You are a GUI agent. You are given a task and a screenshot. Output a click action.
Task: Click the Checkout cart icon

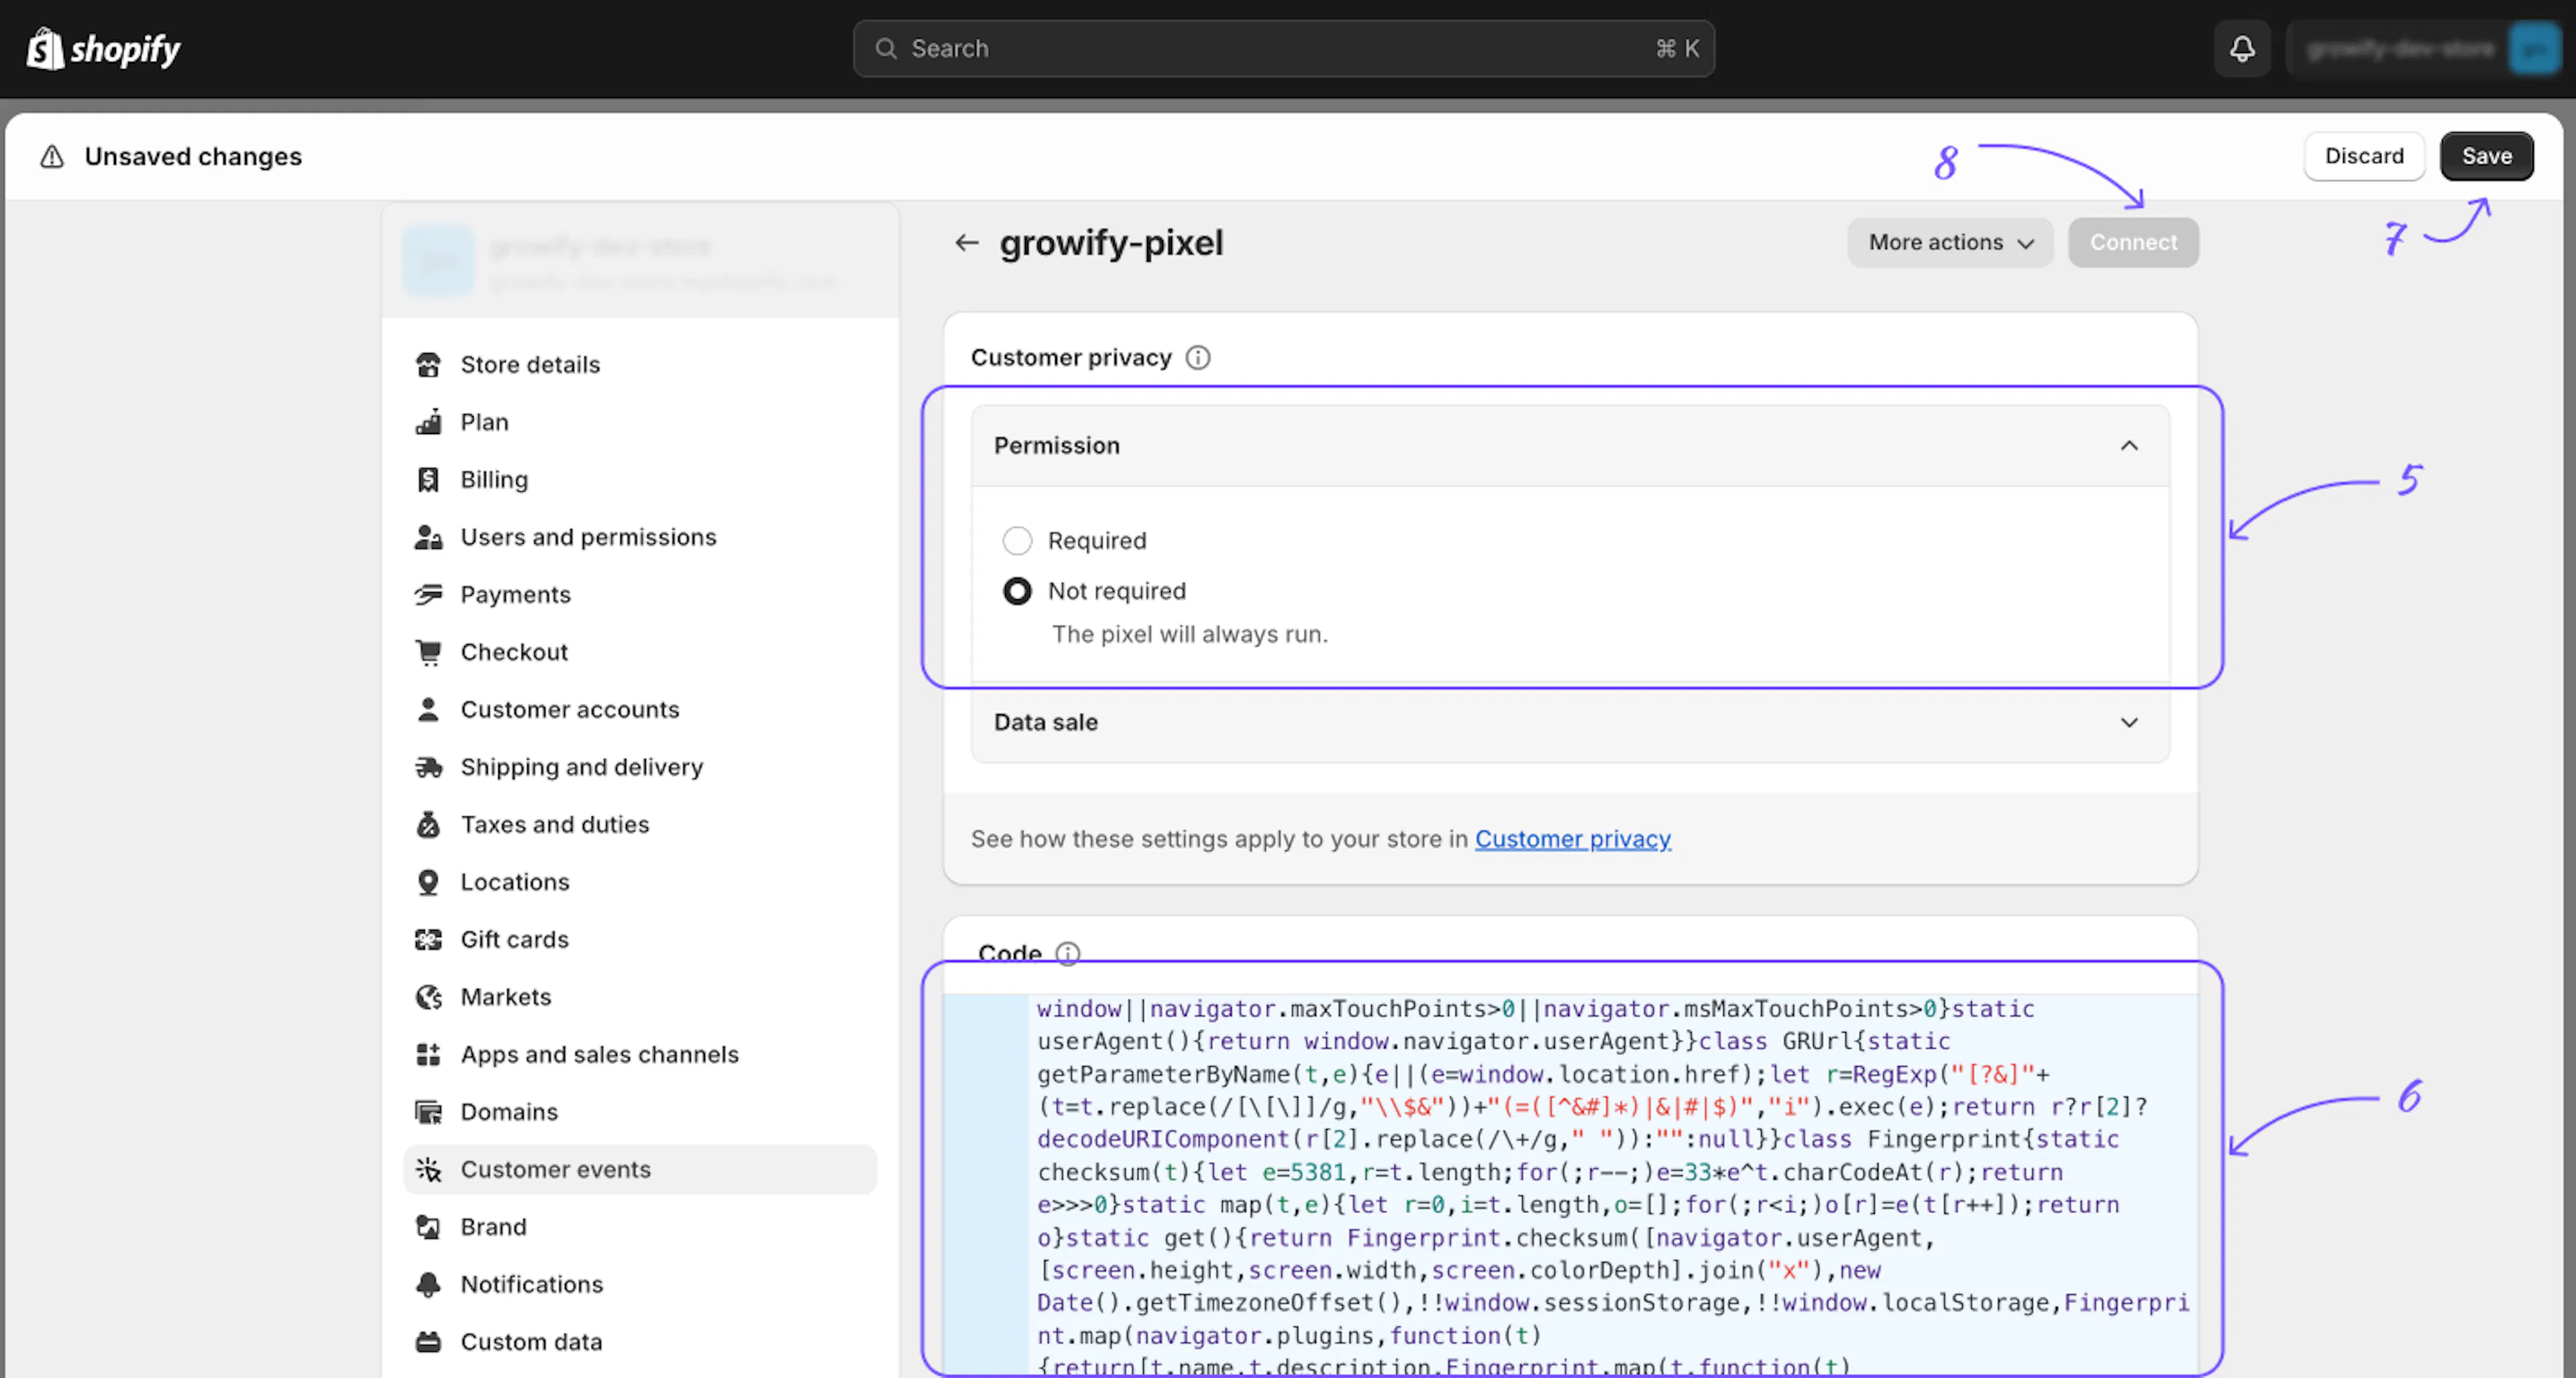tap(428, 652)
